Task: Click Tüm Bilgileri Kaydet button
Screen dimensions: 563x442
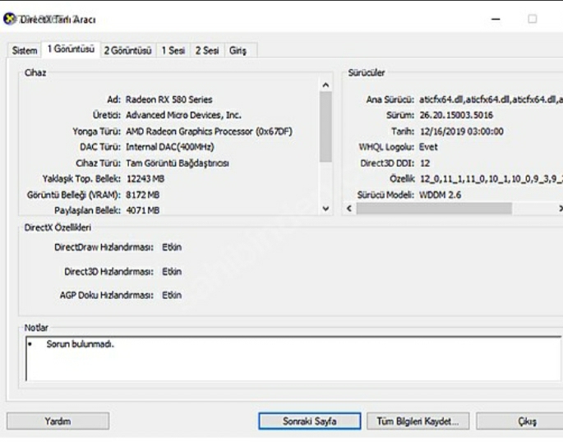Action: click(418, 421)
